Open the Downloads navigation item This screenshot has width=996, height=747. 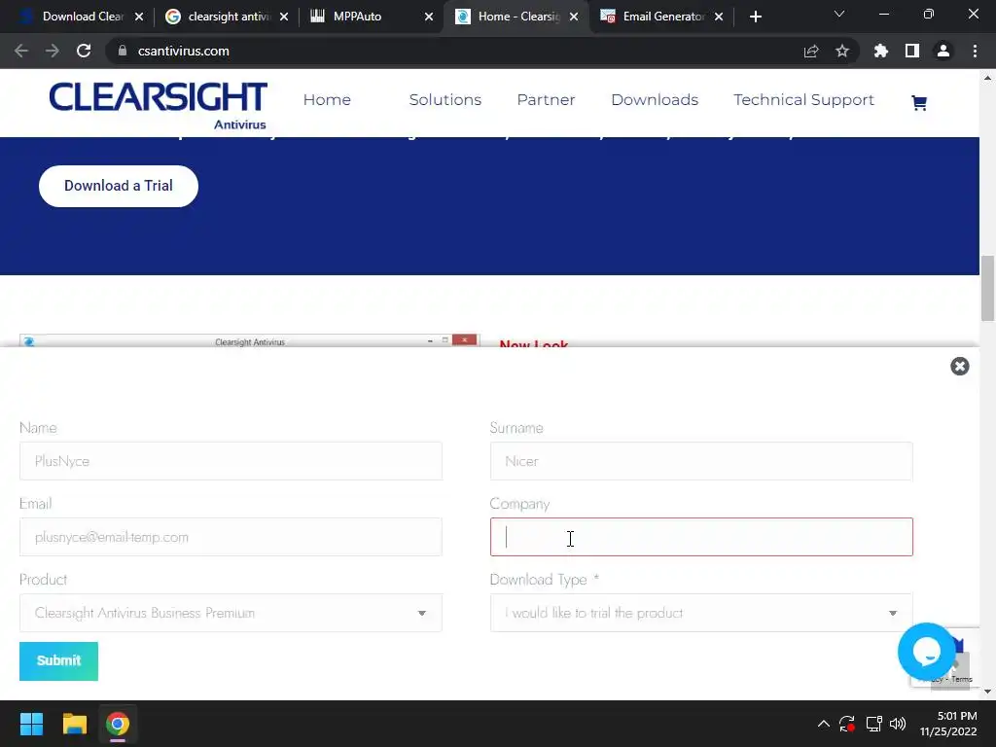tap(655, 100)
